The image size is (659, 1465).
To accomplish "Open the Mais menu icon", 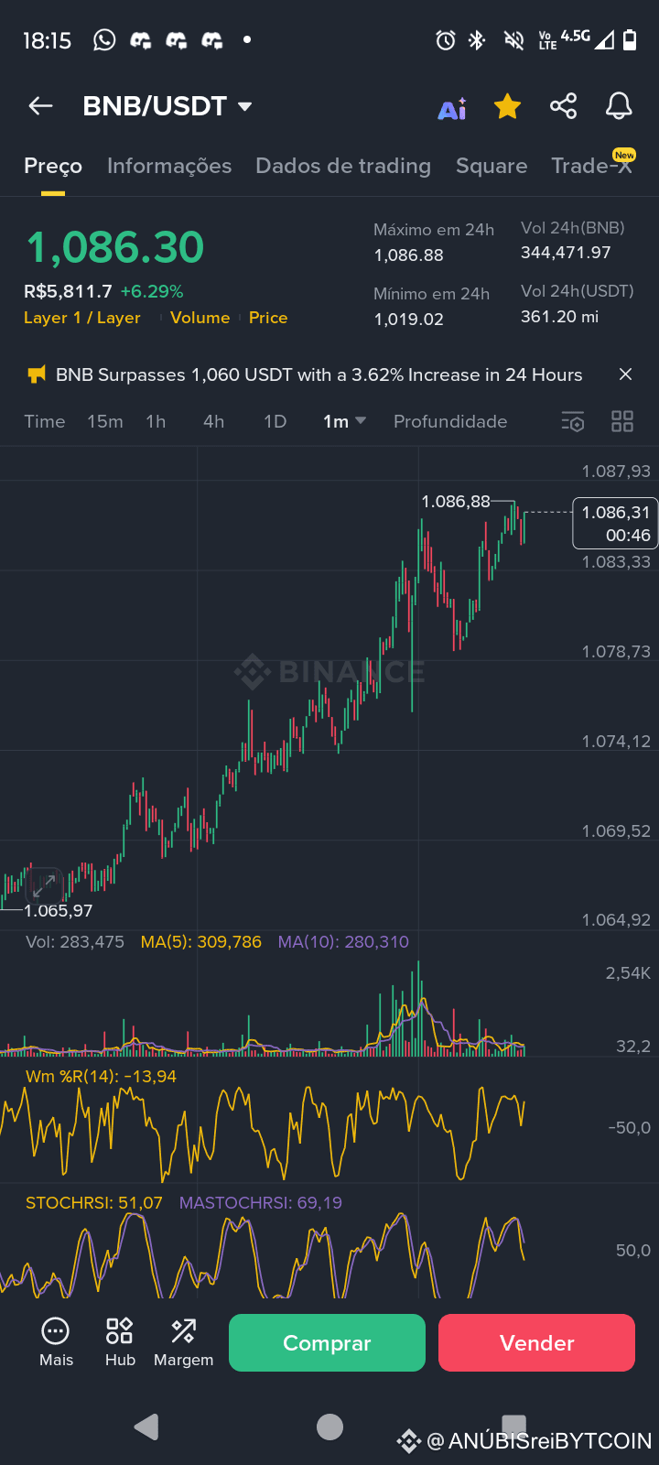I will pos(56,1342).
